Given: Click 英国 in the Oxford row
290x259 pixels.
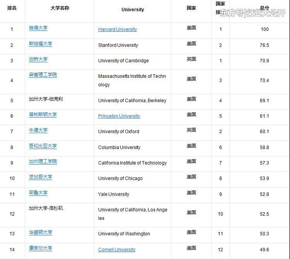Looking at the screenshot, I should click(191, 130).
